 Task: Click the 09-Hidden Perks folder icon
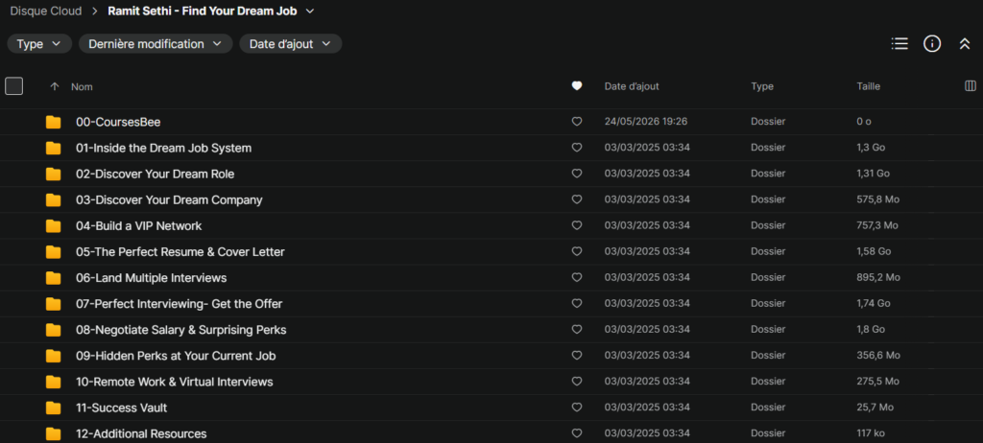coord(54,356)
